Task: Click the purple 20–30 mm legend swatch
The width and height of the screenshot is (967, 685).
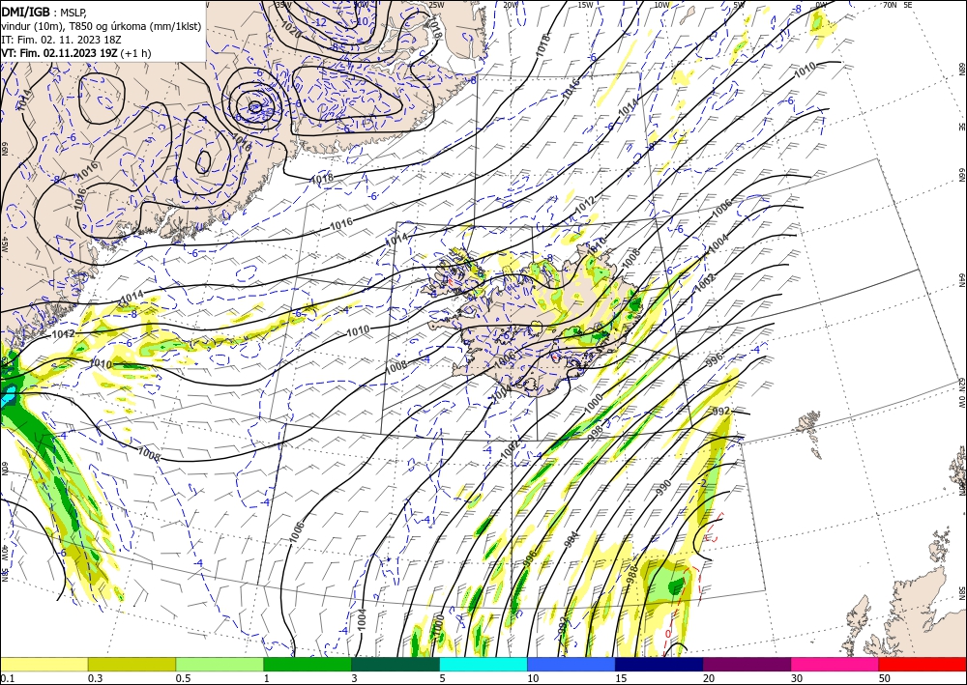Action: [x=747, y=664]
